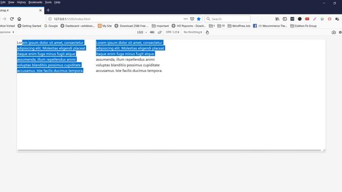Click the Forward navigation arrow
The width and height of the screenshot is (342, 192).
coord(4,19)
